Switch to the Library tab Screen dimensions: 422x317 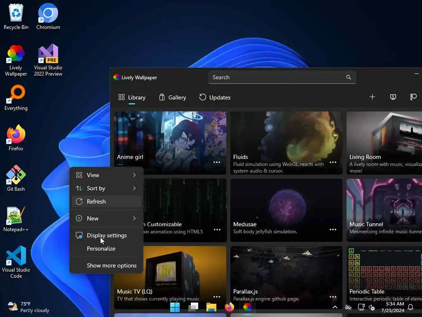tap(132, 97)
